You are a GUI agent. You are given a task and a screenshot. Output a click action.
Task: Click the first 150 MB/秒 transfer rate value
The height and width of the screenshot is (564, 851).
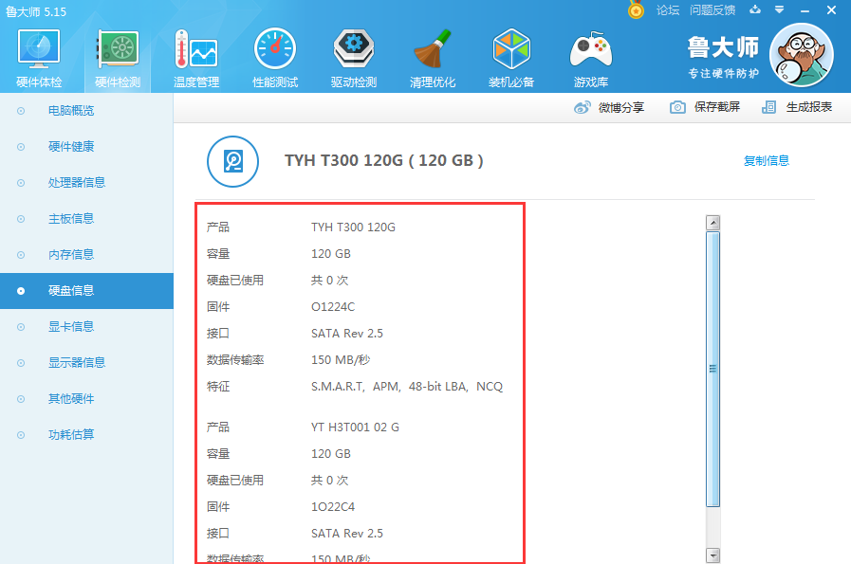tap(341, 360)
